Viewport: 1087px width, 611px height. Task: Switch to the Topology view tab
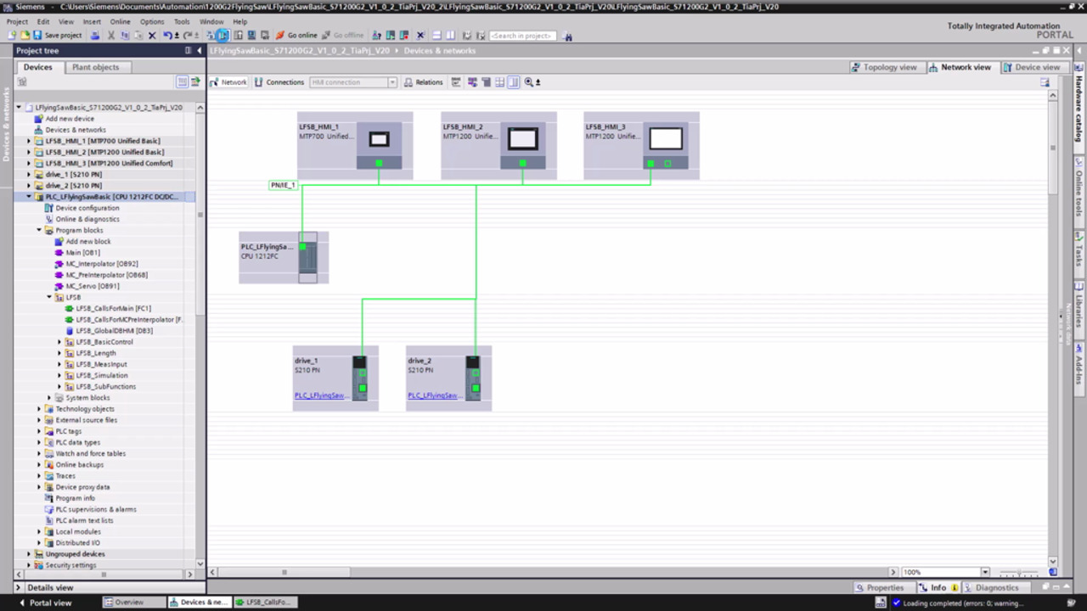[884, 67]
